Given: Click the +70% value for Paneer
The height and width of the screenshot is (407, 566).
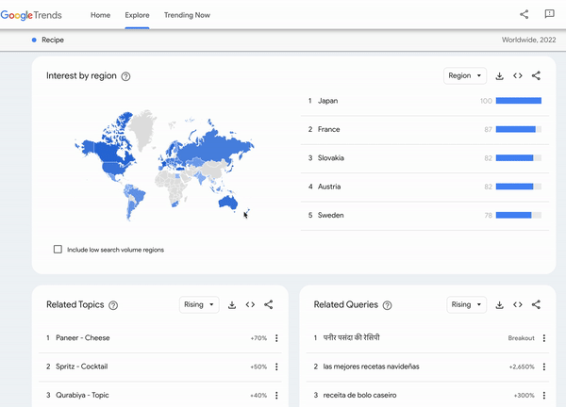Looking at the screenshot, I should [258, 338].
